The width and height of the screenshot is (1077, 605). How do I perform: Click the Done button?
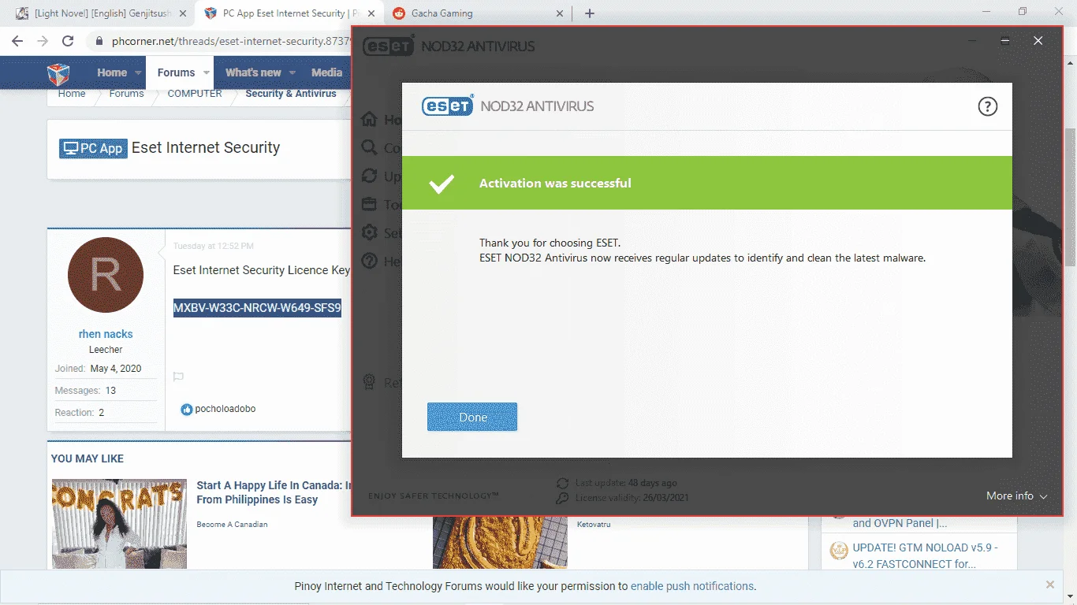point(472,417)
